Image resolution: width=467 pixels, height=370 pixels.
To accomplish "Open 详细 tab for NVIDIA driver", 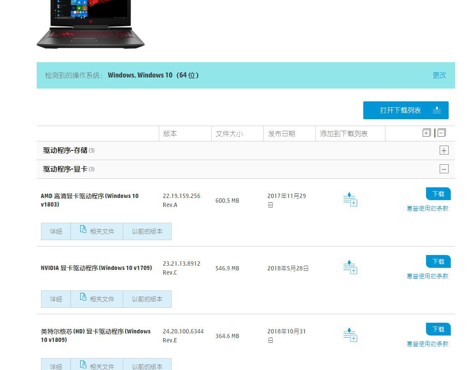I will (x=56, y=299).
